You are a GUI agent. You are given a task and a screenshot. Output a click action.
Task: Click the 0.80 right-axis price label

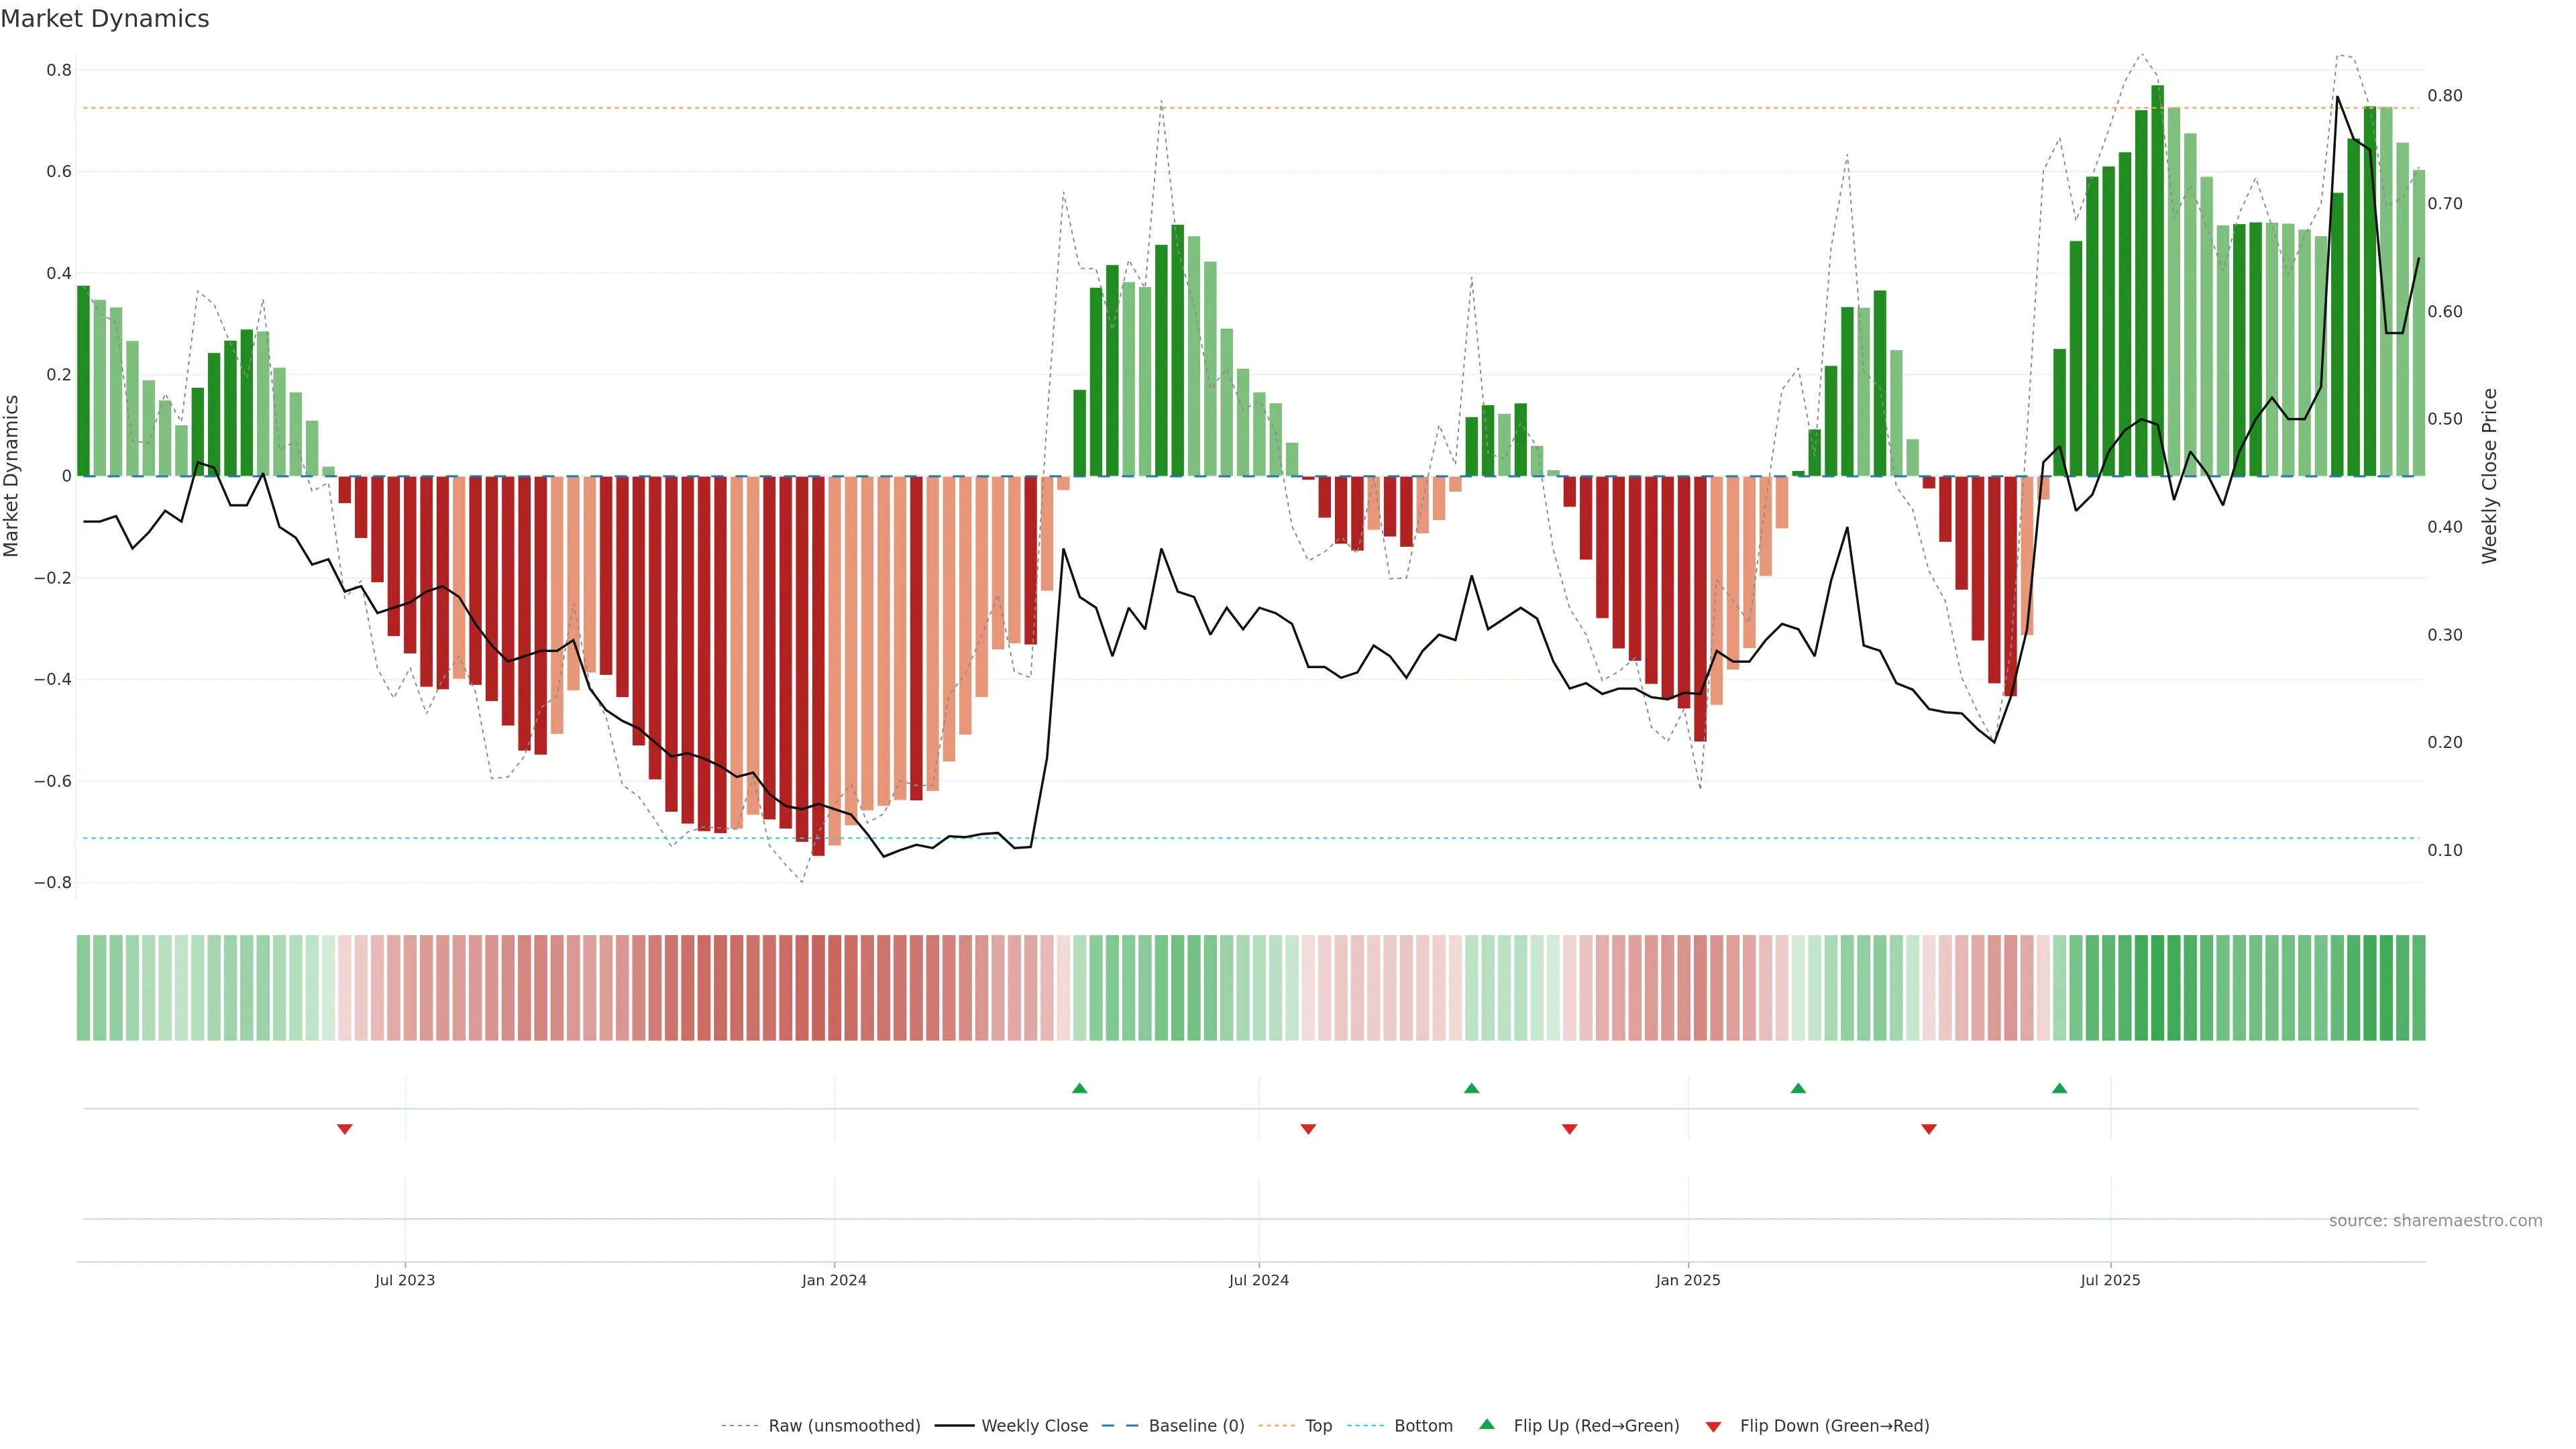[2445, 96]
